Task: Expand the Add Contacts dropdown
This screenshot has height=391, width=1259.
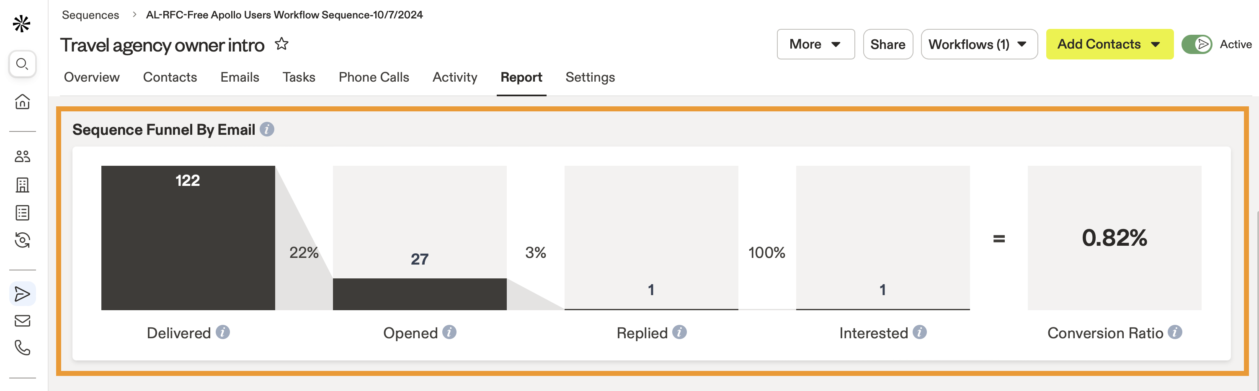Action: 1109,44
